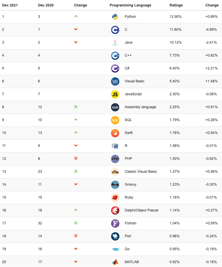
Task: Click the Java coffee cup icon
Action: click(115, 43)
